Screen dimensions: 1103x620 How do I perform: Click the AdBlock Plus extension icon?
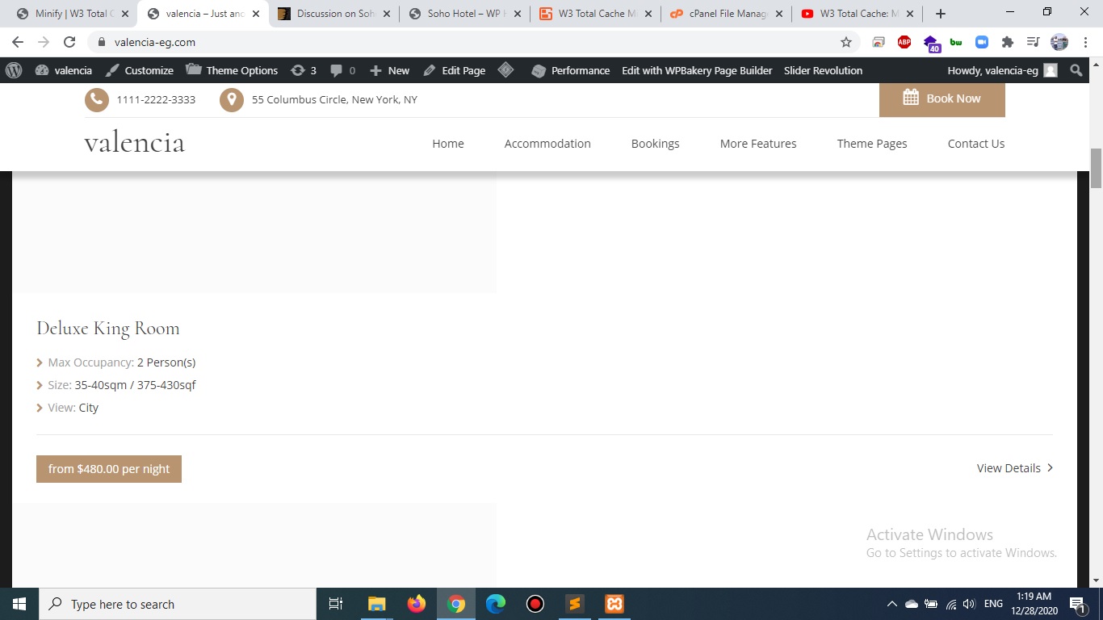click(x=904, y=42)
